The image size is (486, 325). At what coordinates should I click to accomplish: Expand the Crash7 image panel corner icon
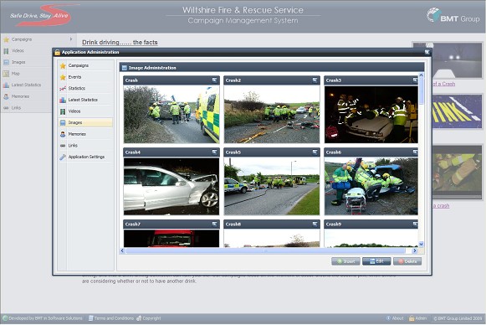click(x=214, y=224)
